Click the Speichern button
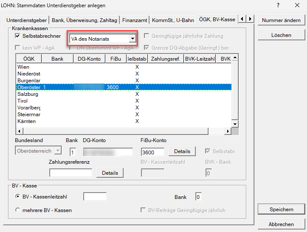Screen dimensions: 307x232 (281, 210)
